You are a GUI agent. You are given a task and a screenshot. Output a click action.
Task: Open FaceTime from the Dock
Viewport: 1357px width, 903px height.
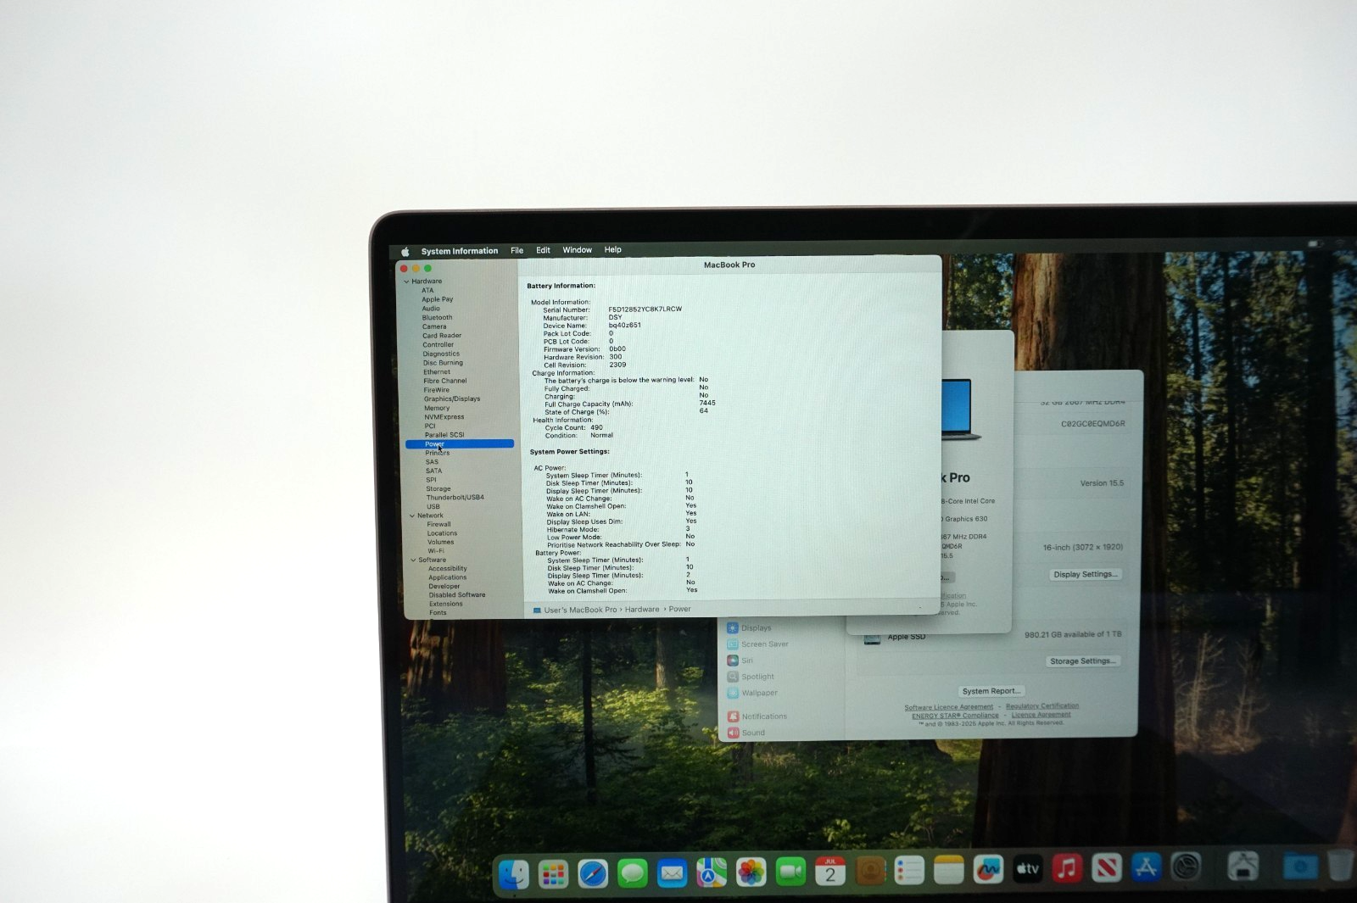click(790, 871)
